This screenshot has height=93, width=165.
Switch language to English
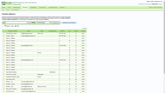pyautogui.click(x=152, y=2)
